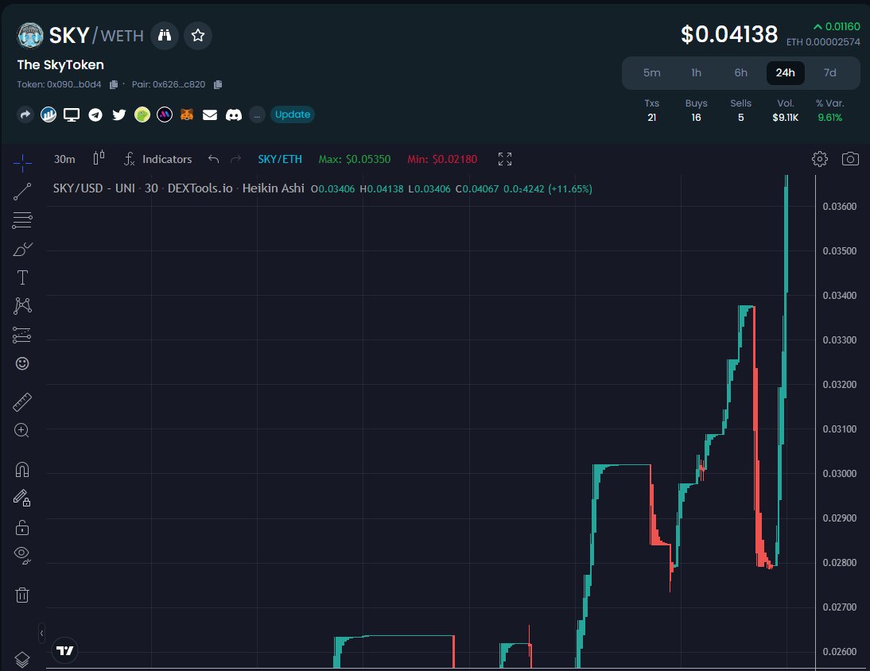Mark SKY/WETH as favorite with the star
This screenshot has width=870, height=671.
197,35
